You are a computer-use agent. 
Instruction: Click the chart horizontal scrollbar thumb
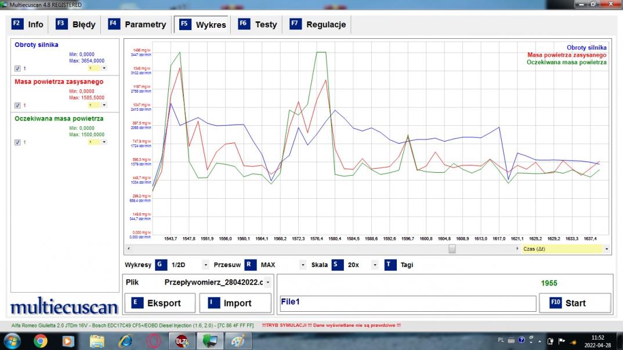[452, 249]
